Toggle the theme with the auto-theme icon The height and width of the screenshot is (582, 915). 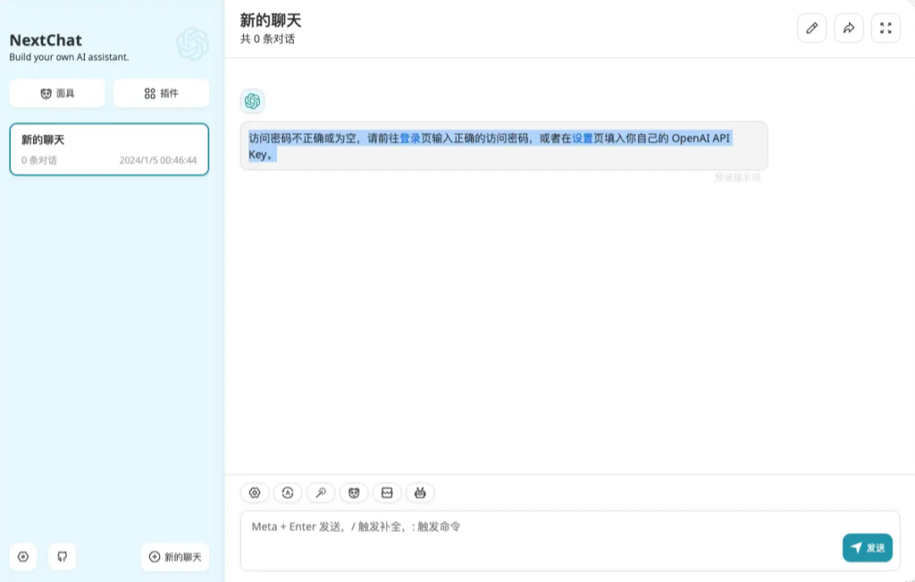coord(287,492)
